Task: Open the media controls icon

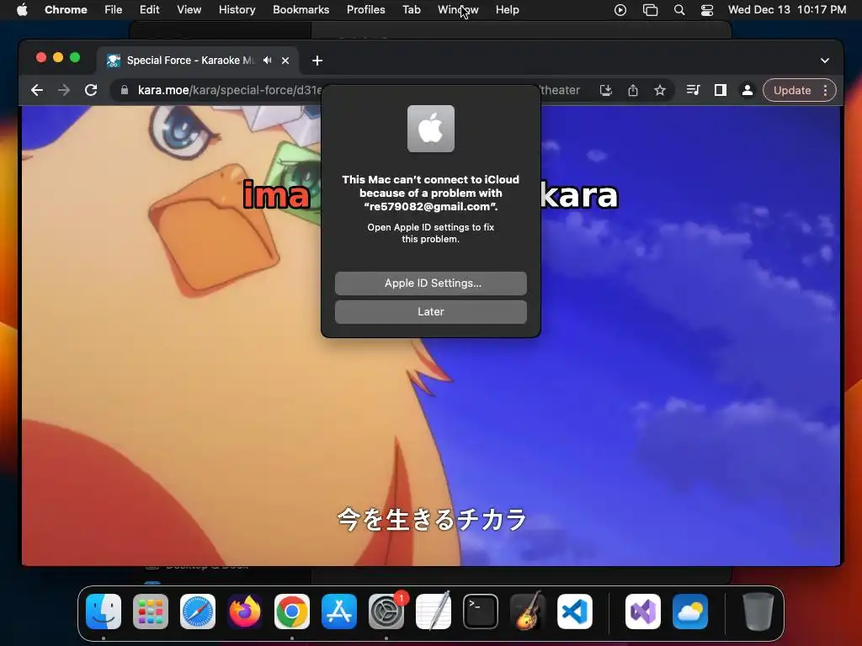Action: tap(694, 90)
